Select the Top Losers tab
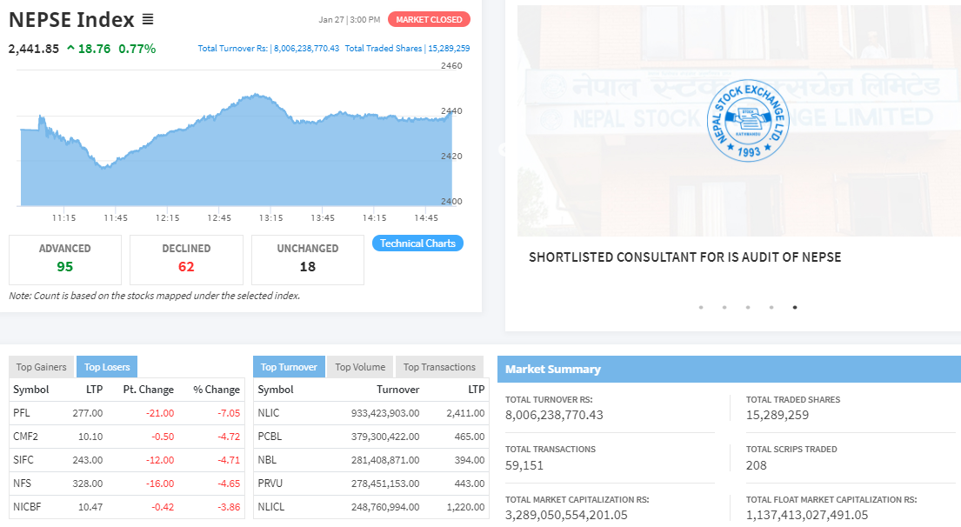 (x=107, y=367)
